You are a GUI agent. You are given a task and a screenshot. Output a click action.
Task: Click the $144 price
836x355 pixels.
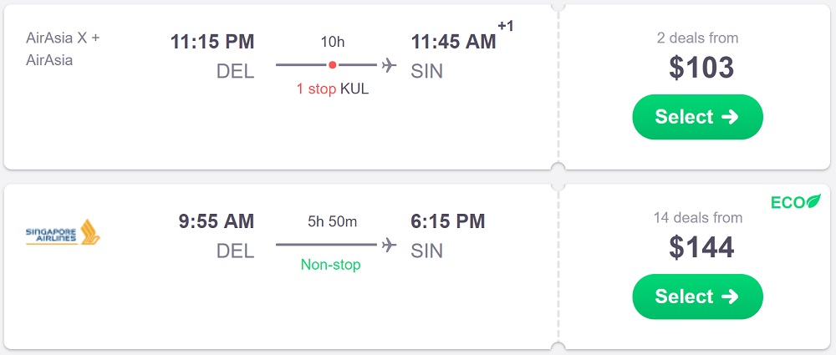701,248
